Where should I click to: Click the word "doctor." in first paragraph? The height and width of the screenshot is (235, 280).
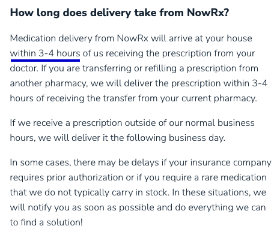[24, 68]
